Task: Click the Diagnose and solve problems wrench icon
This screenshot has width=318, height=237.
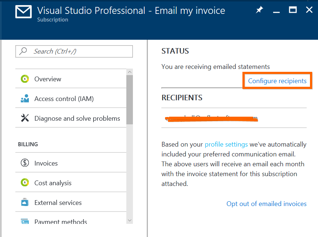Action: (x=25, y=118)
